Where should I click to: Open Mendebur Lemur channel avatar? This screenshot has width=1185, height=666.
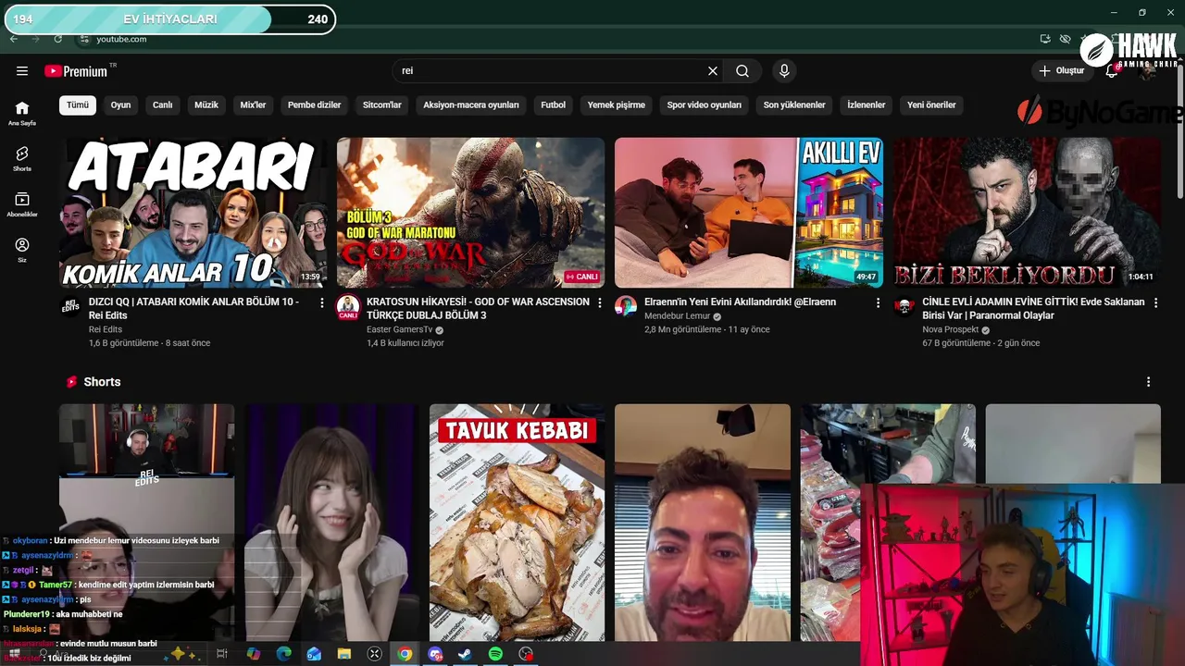click(x=626, y=306)
